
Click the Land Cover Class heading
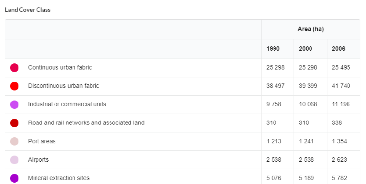coord(28,10)
